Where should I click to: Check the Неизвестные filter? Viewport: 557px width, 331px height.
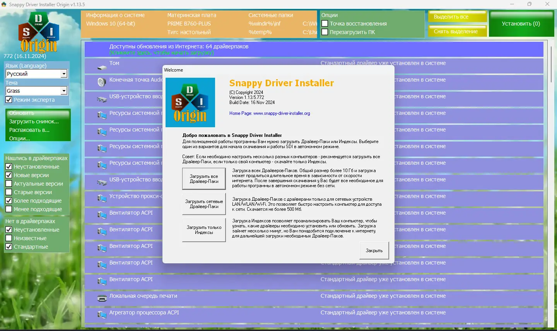[x=9, y=238]
